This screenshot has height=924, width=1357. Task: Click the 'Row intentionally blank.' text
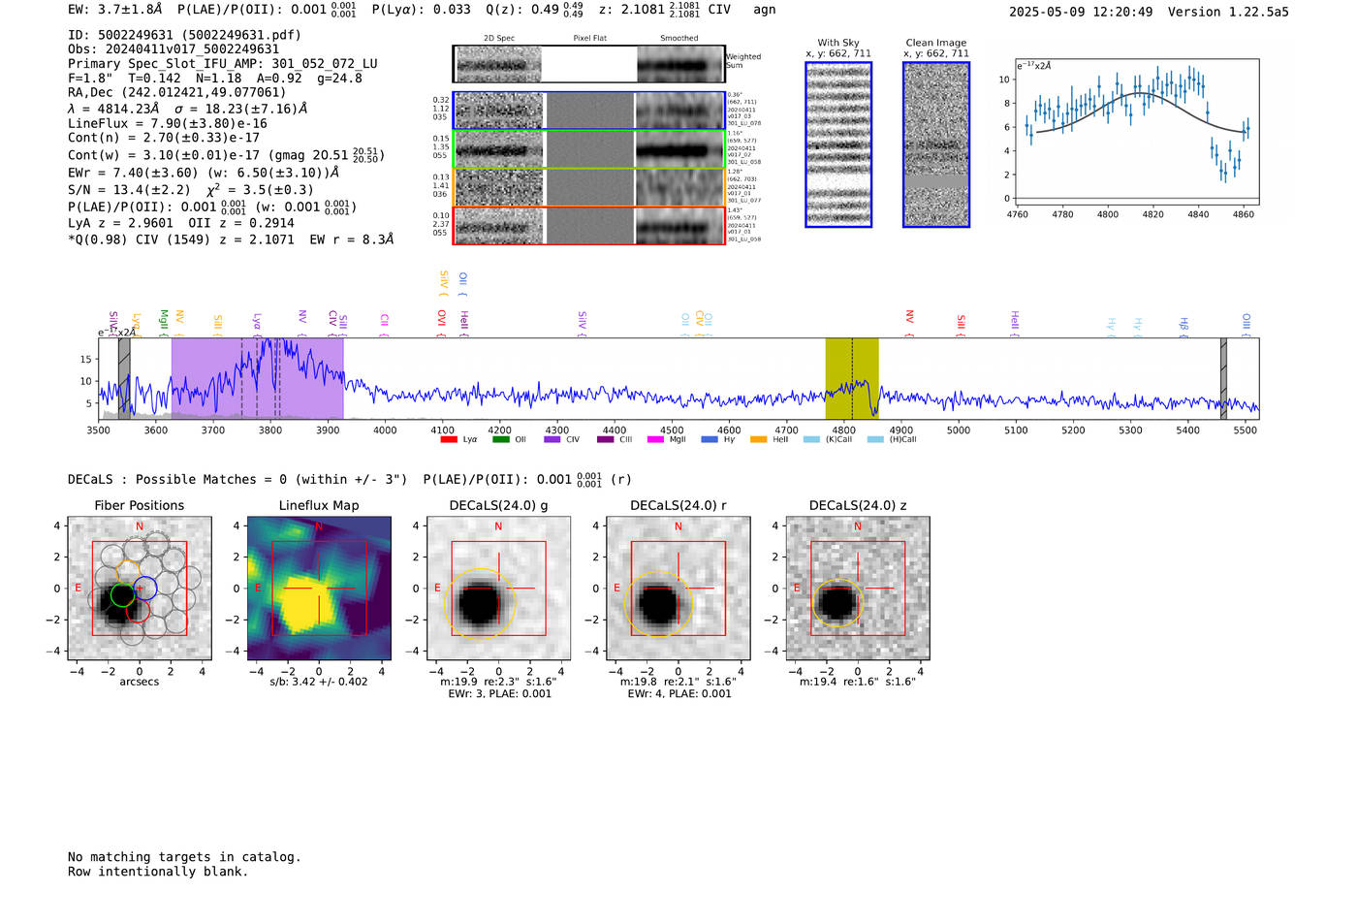[x=158, y=872]
